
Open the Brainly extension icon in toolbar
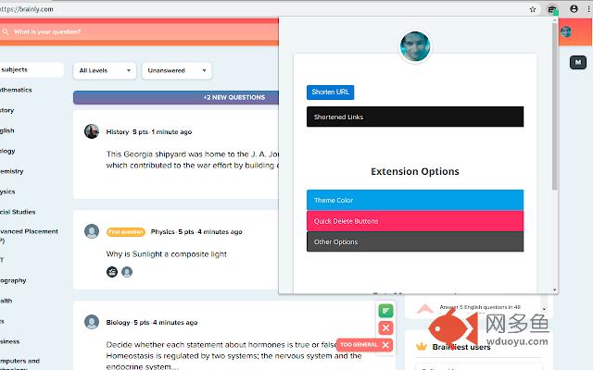[x=552, y=9]
